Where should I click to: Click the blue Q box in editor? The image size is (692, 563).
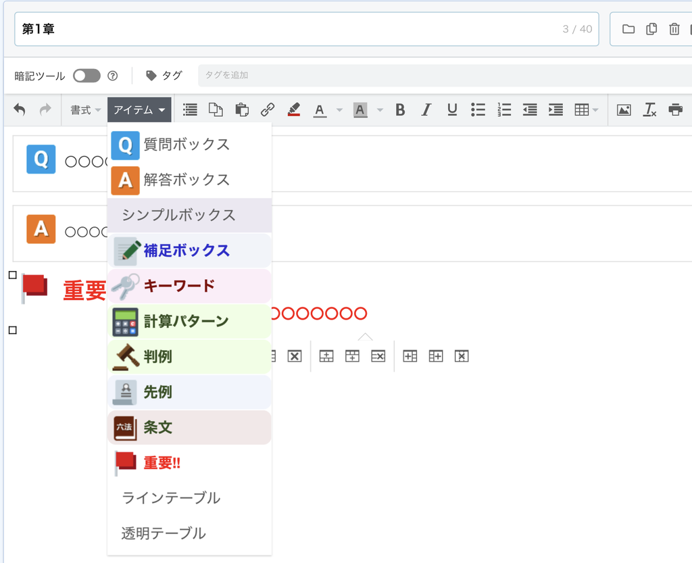41,160
